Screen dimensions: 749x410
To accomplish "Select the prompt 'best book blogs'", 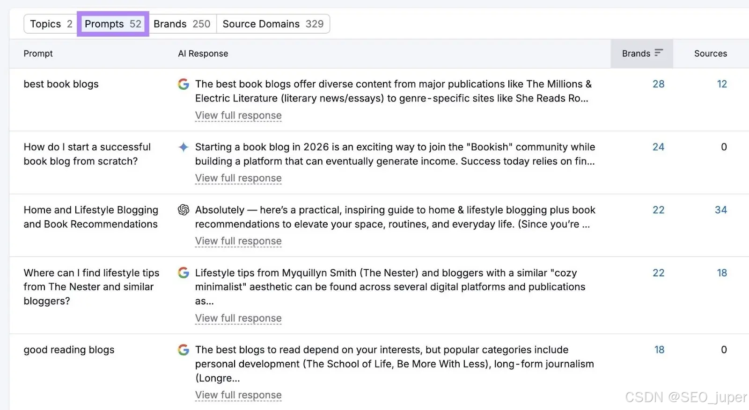I will coord(61,84).
